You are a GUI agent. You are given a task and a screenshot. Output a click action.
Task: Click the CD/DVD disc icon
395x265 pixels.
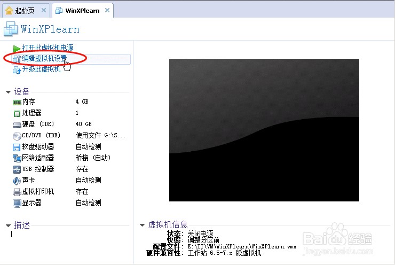tap(17, 136)
